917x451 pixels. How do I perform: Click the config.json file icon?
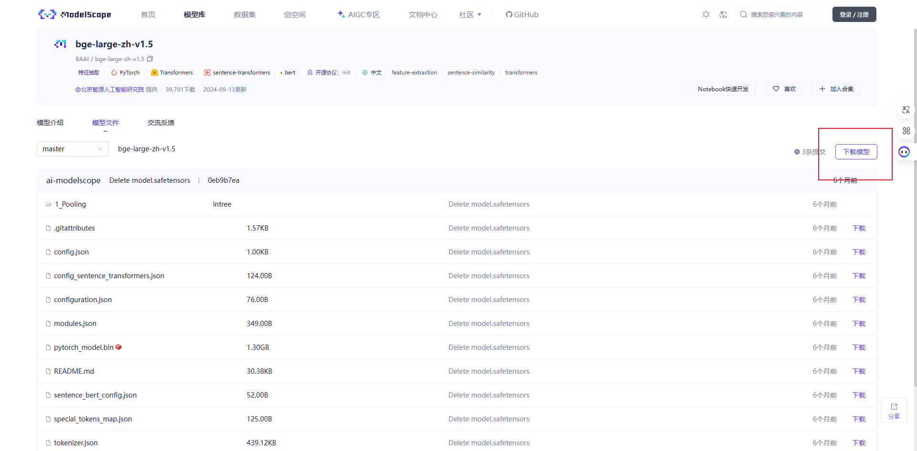(48, 252)
